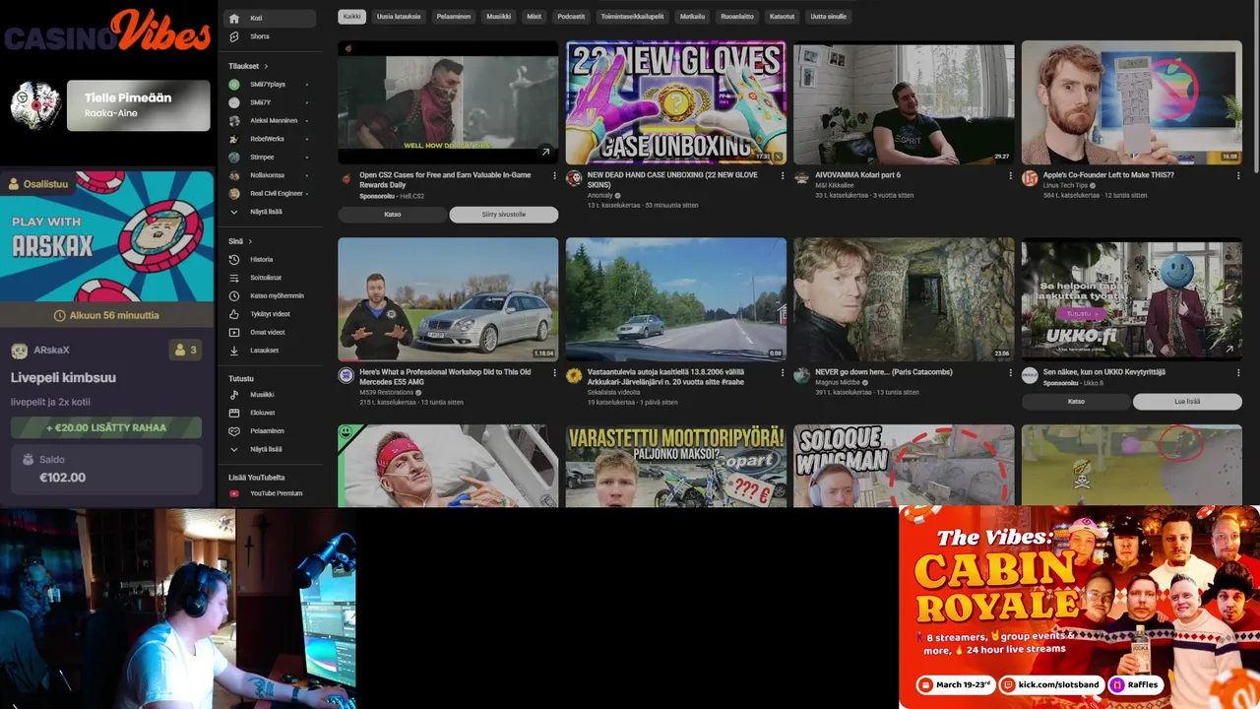This screenshot has height=709, width=1260.
Task: Open YouTube Premium logo icon
Action: [234, 493]
